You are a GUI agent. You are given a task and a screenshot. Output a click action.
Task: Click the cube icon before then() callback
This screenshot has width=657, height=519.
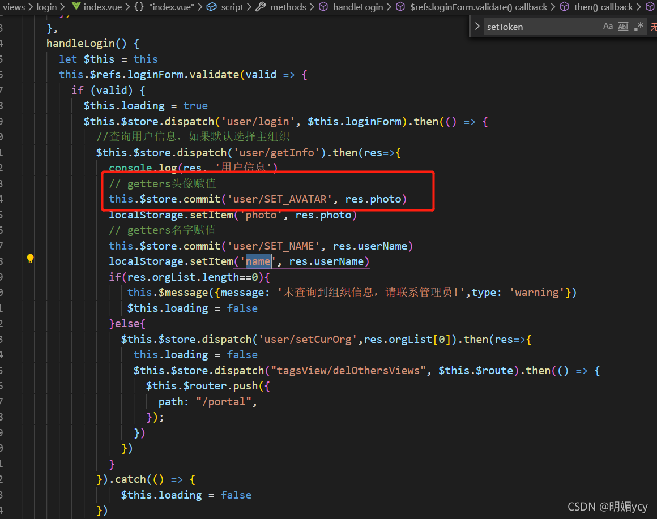tap(564, 7)
